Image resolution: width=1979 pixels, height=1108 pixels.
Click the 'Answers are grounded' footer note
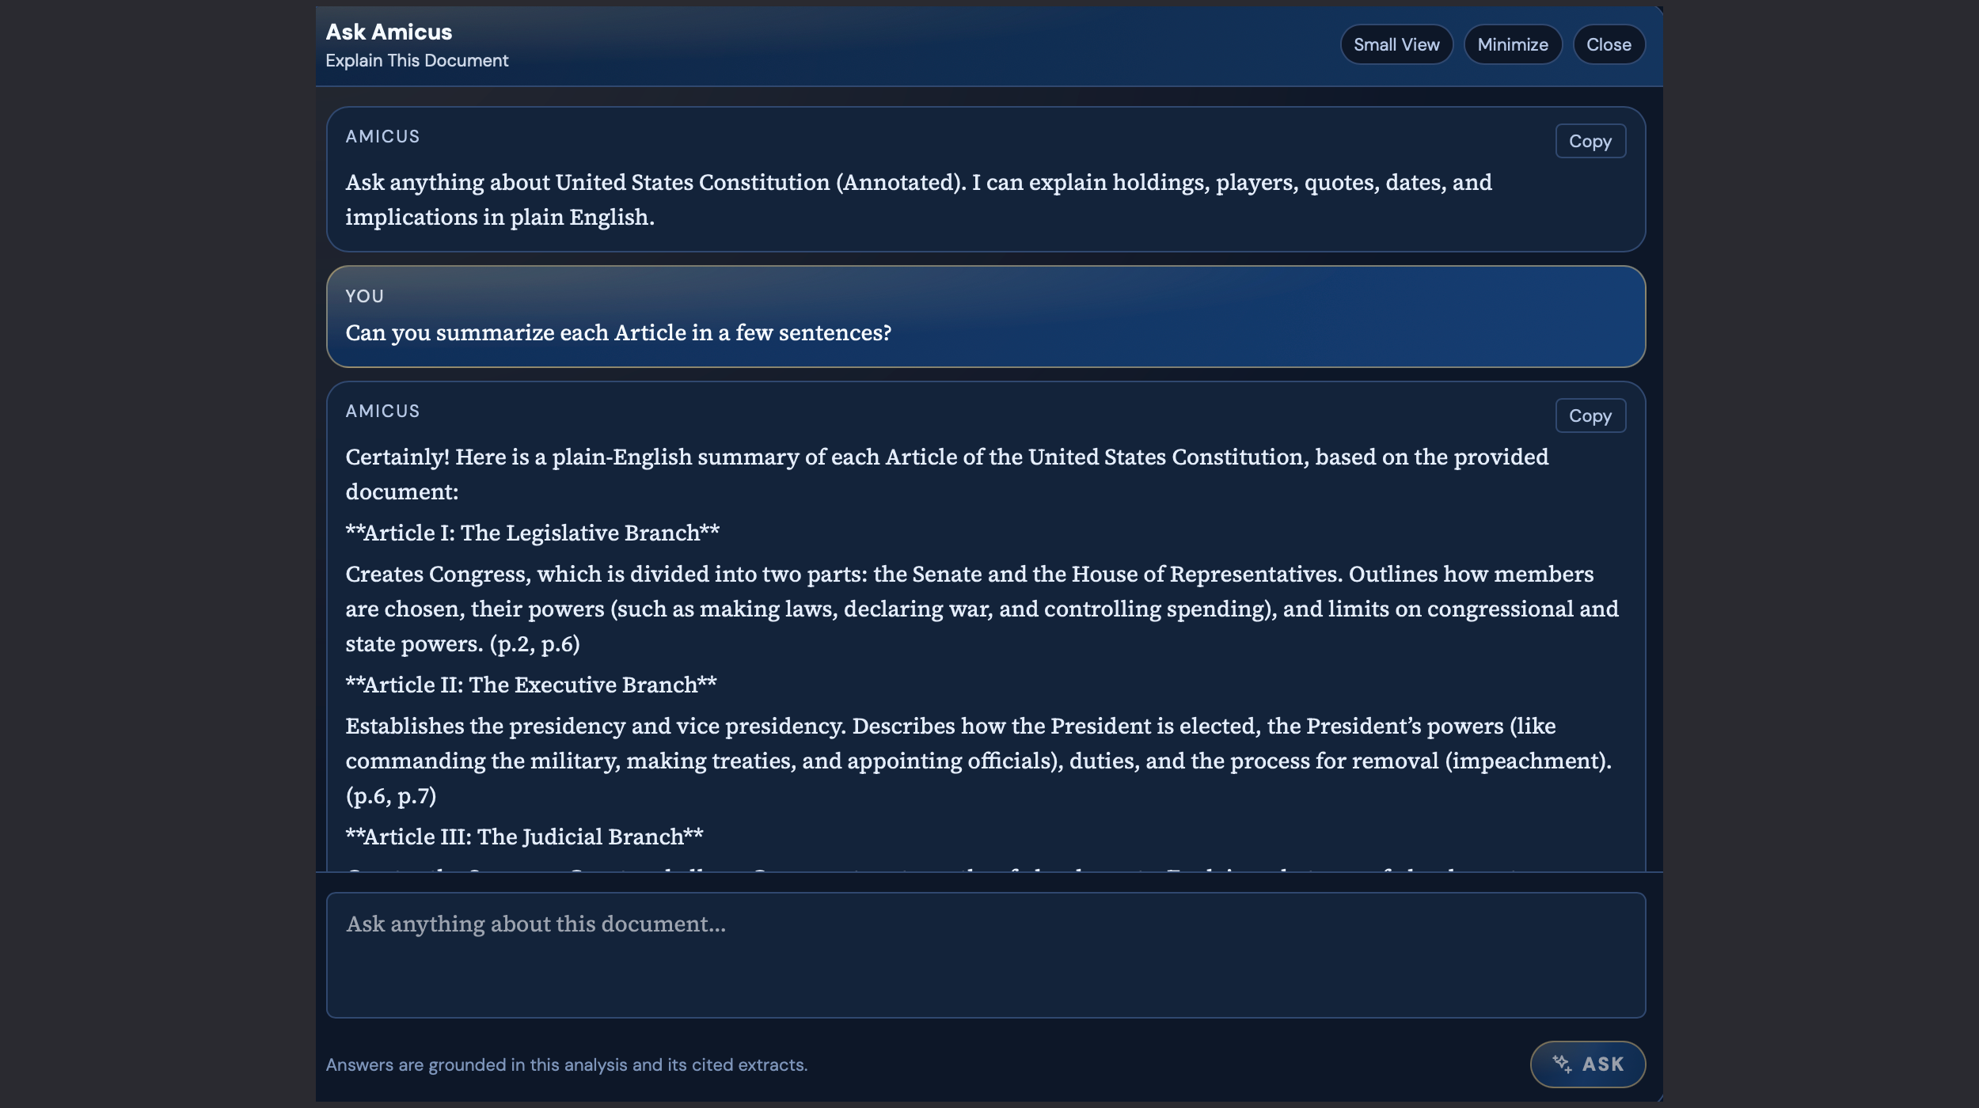pyautogui.click(x=567, y=1064)
